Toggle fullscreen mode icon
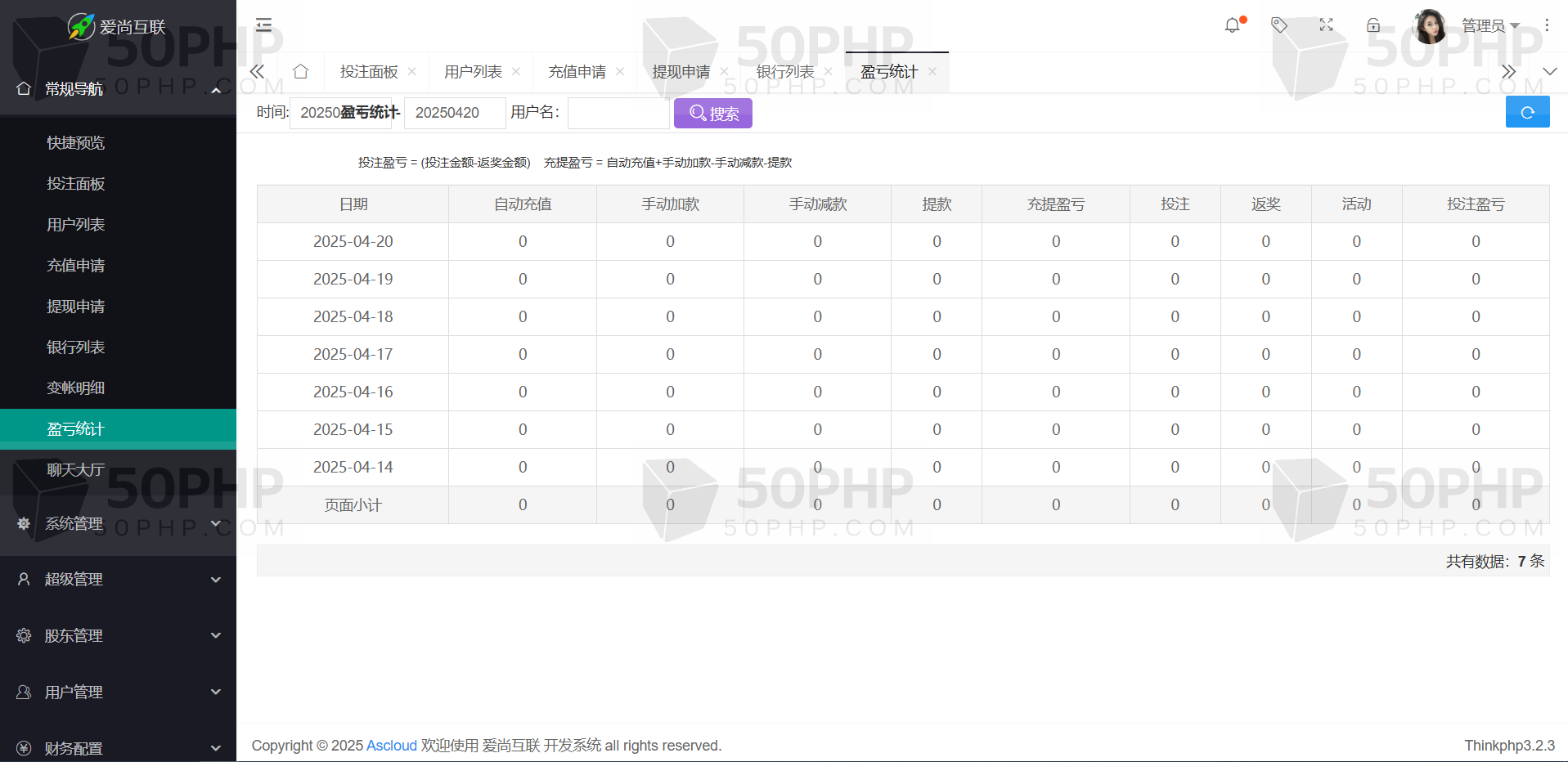 click(1326, 25)
